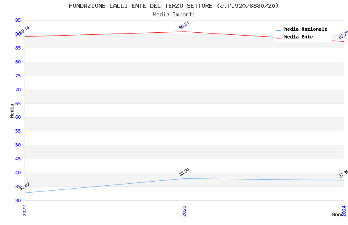Select the 'Media Ente' legend label
Viewport: 348px width, 225px height.
(x=298, y=37)
